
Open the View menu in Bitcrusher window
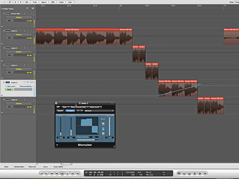pyautogui.click(x=65, y=107)
